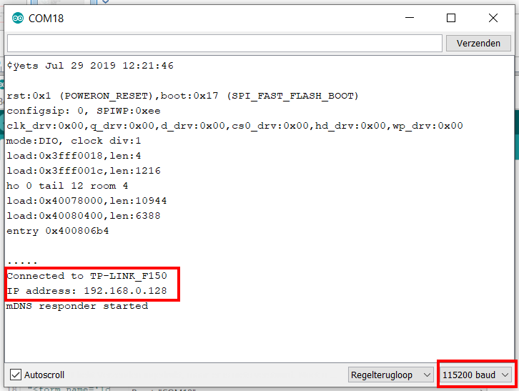This screenshot has height=391, width=519.
Task: Click the Autoscroll label text
Action: coord(44,375)
